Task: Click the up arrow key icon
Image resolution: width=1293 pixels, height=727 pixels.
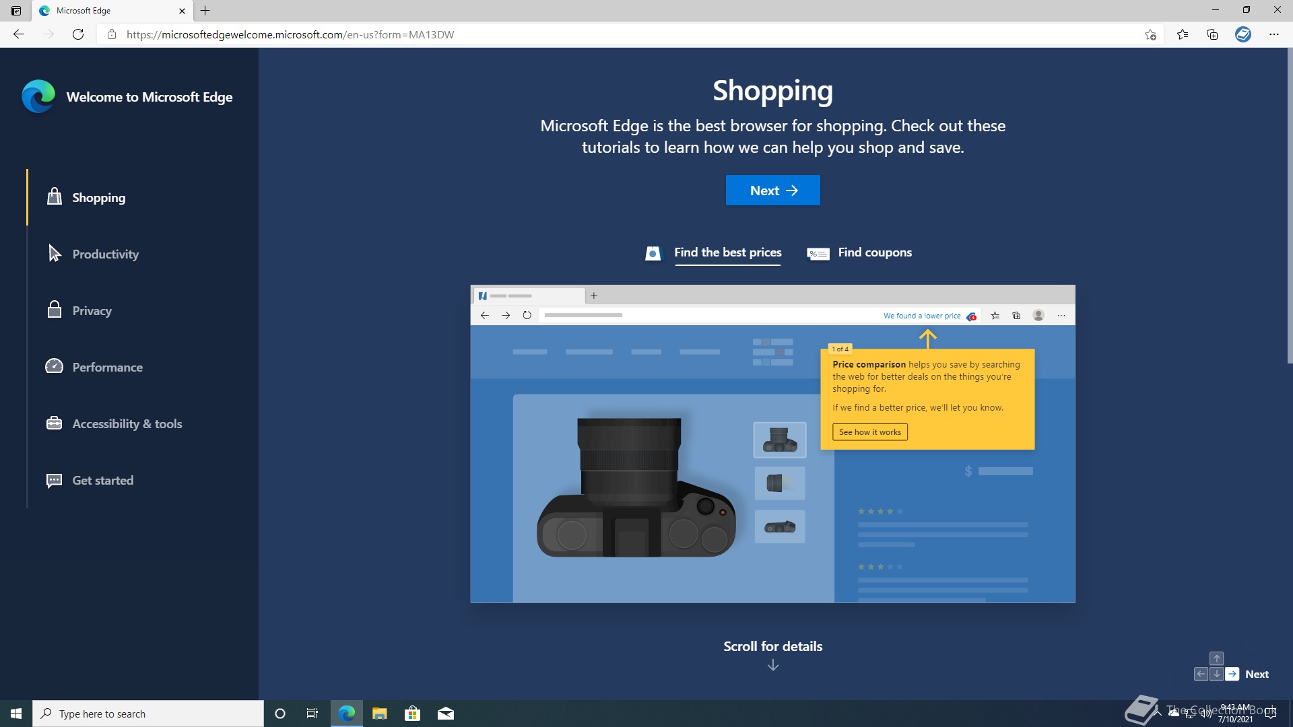Action: pyautogui.click(x=1217, y=658)
